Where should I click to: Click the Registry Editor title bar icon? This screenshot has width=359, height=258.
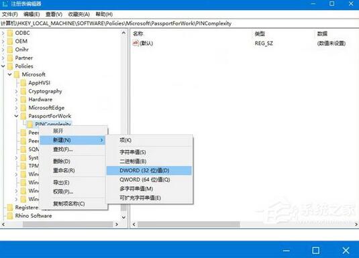pos(5,4)
